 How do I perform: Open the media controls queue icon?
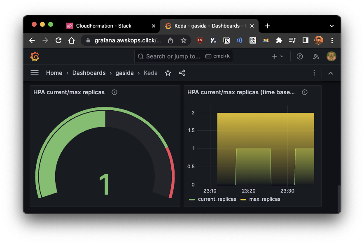tap(292, 41)
